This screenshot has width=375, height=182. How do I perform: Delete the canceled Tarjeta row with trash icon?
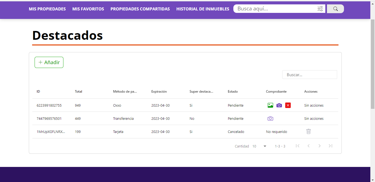[309, 132]
